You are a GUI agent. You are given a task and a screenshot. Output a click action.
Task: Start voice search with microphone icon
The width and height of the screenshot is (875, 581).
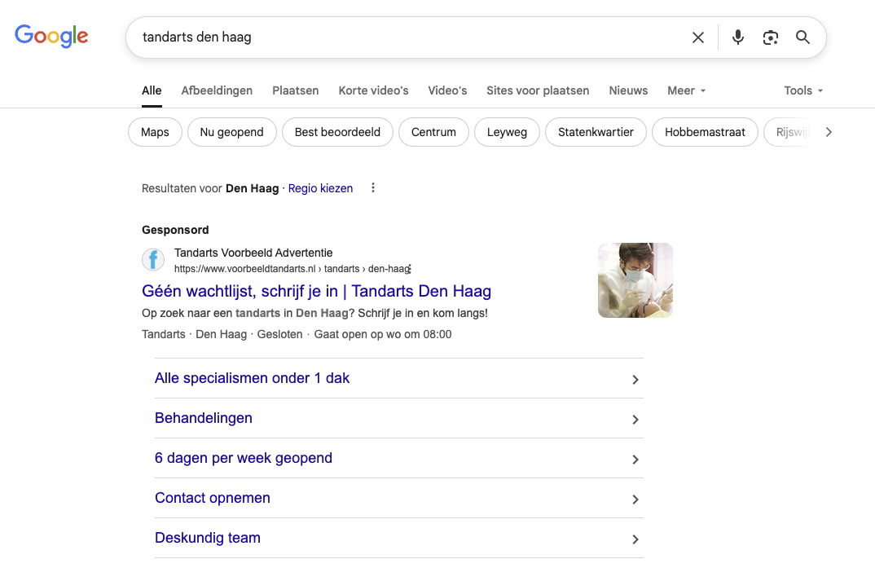click(x=737, y=37)
